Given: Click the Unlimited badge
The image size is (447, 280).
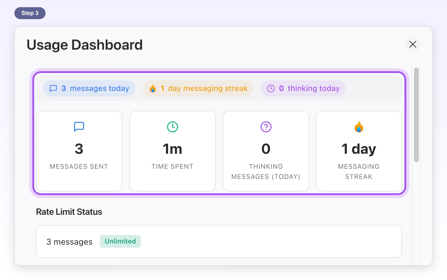Looking at the screenshot, I should (x=120, y=241).
